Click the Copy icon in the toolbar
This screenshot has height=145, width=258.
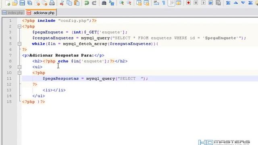69,3
